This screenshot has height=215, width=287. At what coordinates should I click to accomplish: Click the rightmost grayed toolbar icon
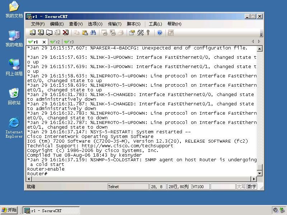[171, 33]
